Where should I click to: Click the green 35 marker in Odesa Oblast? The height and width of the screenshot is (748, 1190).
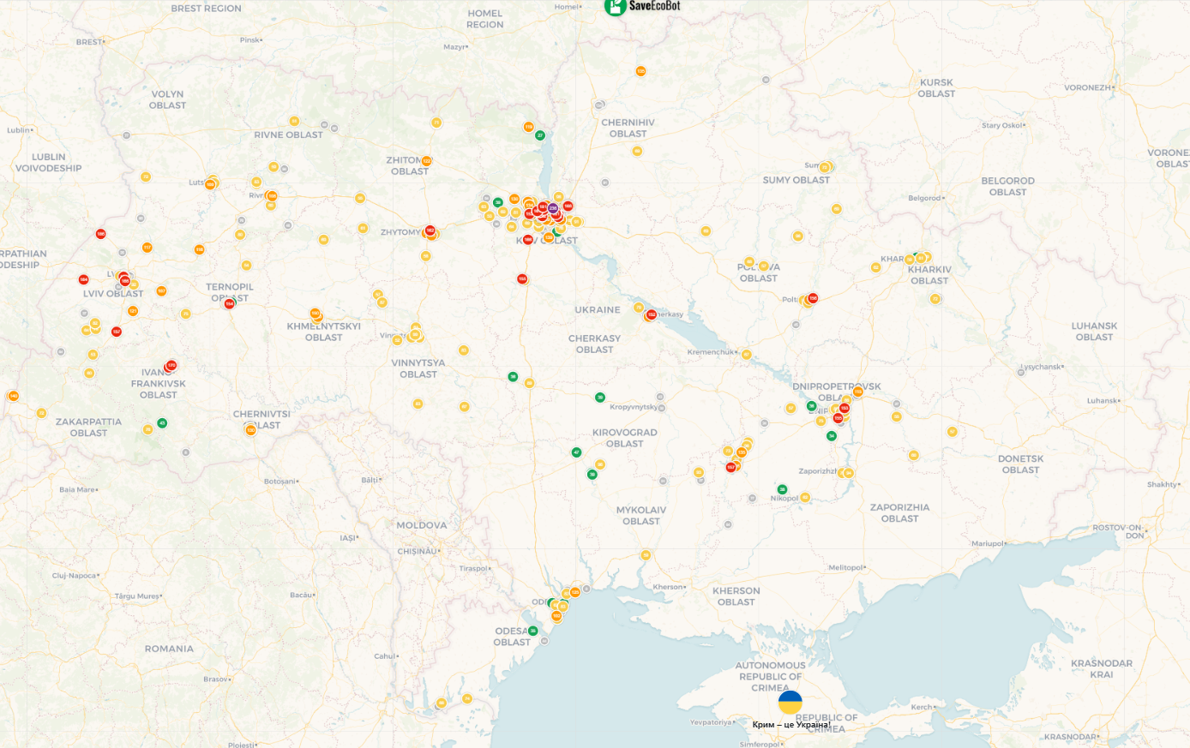[x=533, y=631]
